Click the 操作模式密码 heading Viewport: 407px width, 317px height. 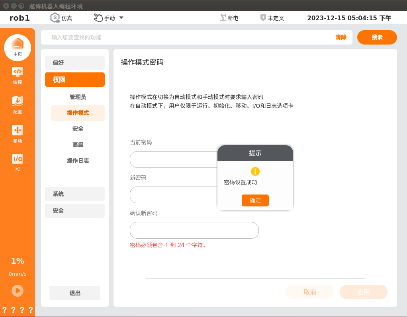point(142,62)
